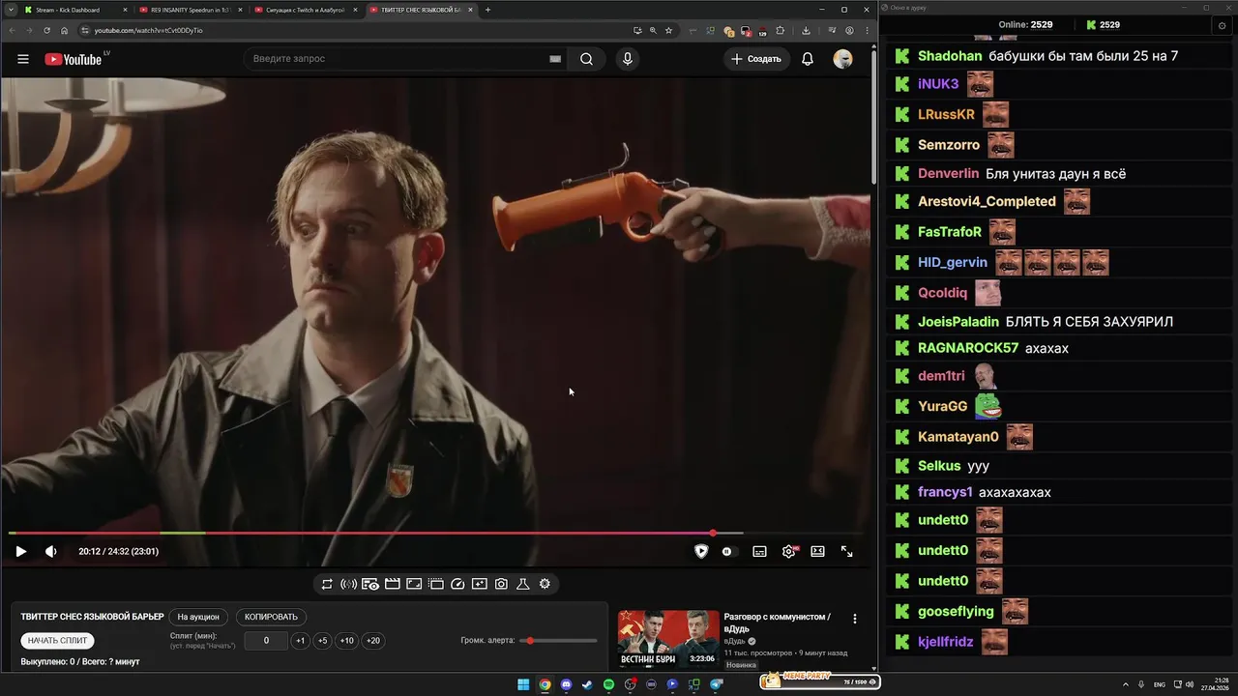Toggle subtitles in the video player
The height and width of the screenshot is (696, 1238).
click(x=760, y=551)
